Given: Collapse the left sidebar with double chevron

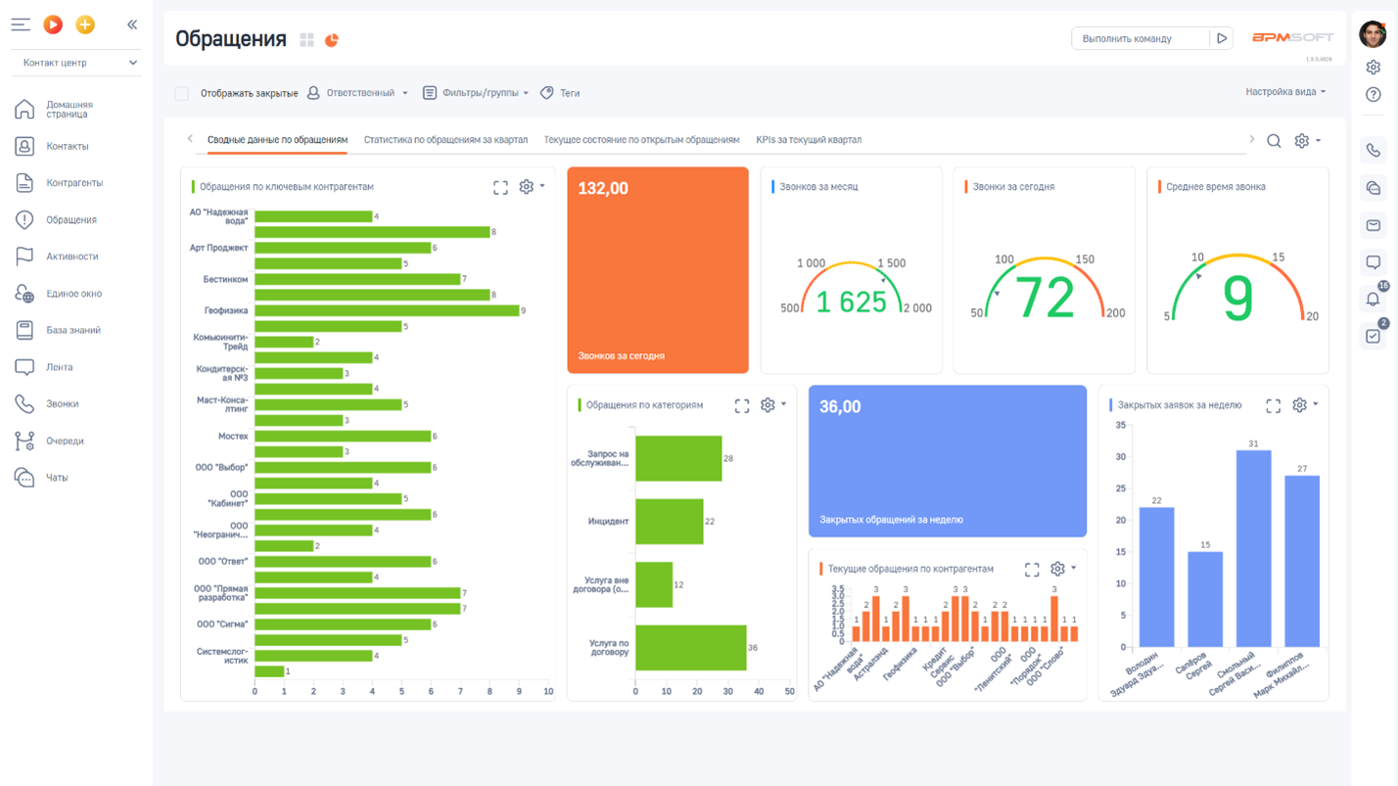Looking at the screenshot, I should point(132,24).
